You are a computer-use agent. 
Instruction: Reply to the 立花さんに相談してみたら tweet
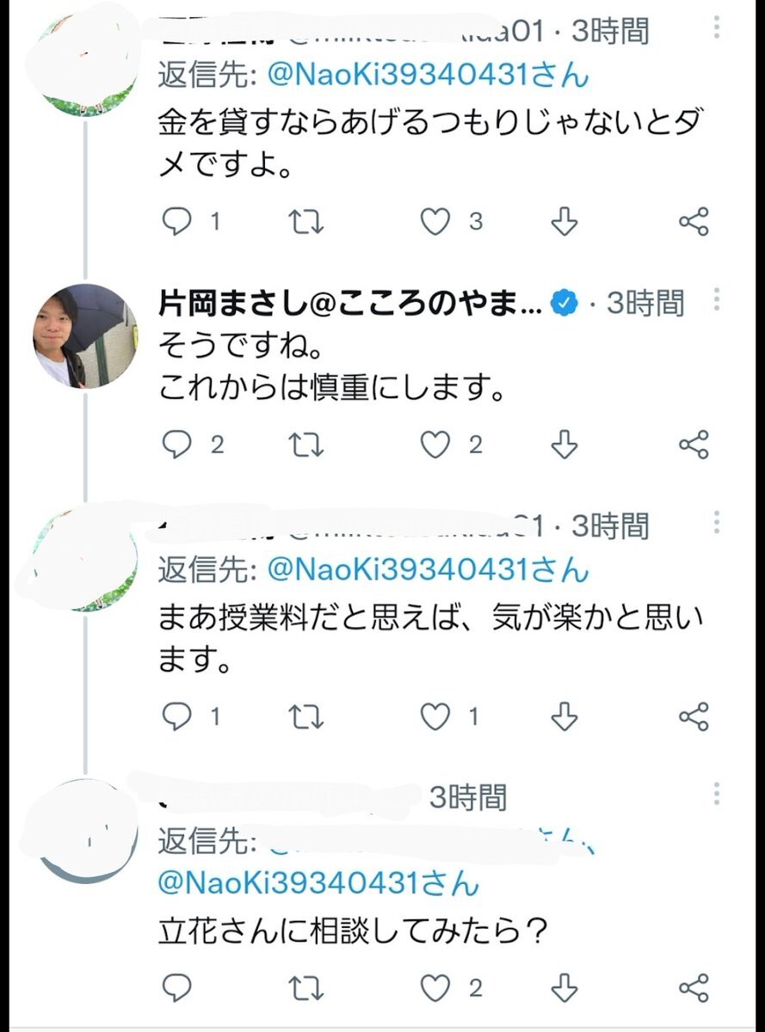tap(178, 987)
